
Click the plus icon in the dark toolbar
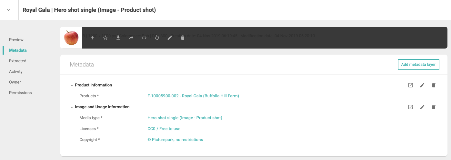coord(92,38)
